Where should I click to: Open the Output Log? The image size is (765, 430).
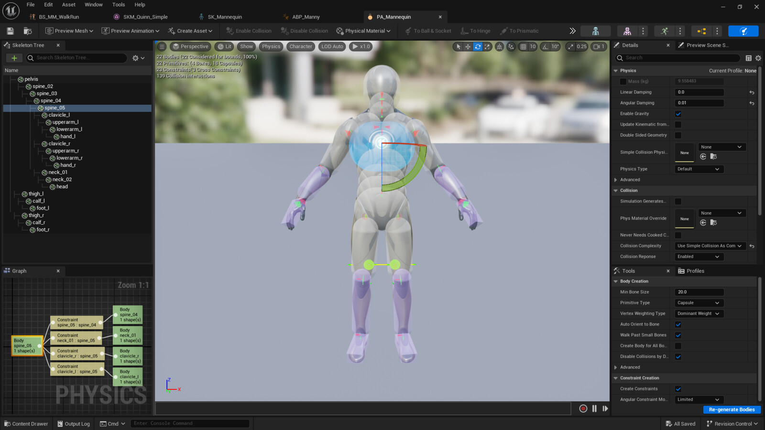point(74,424)
